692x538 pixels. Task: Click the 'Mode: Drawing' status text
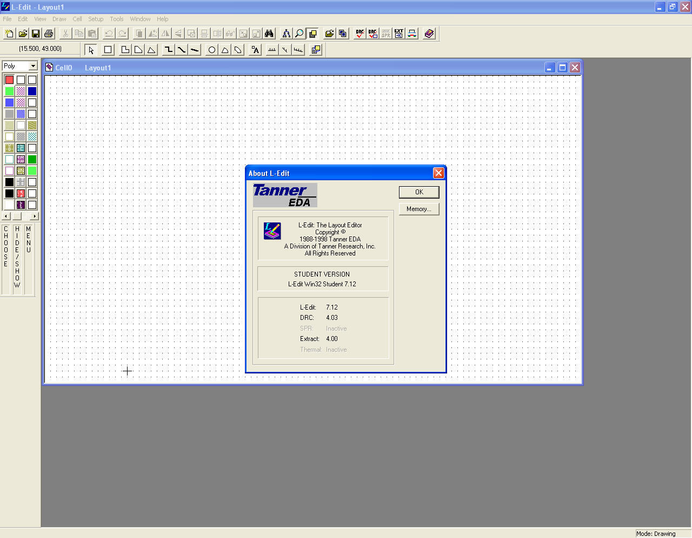pos(656,534)
